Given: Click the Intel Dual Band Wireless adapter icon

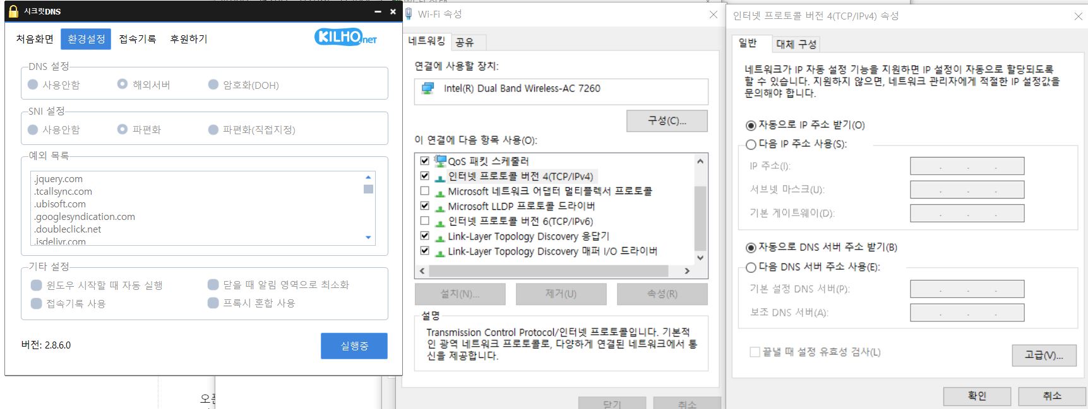Looking at the screenshot, I should tap(428, 89).
